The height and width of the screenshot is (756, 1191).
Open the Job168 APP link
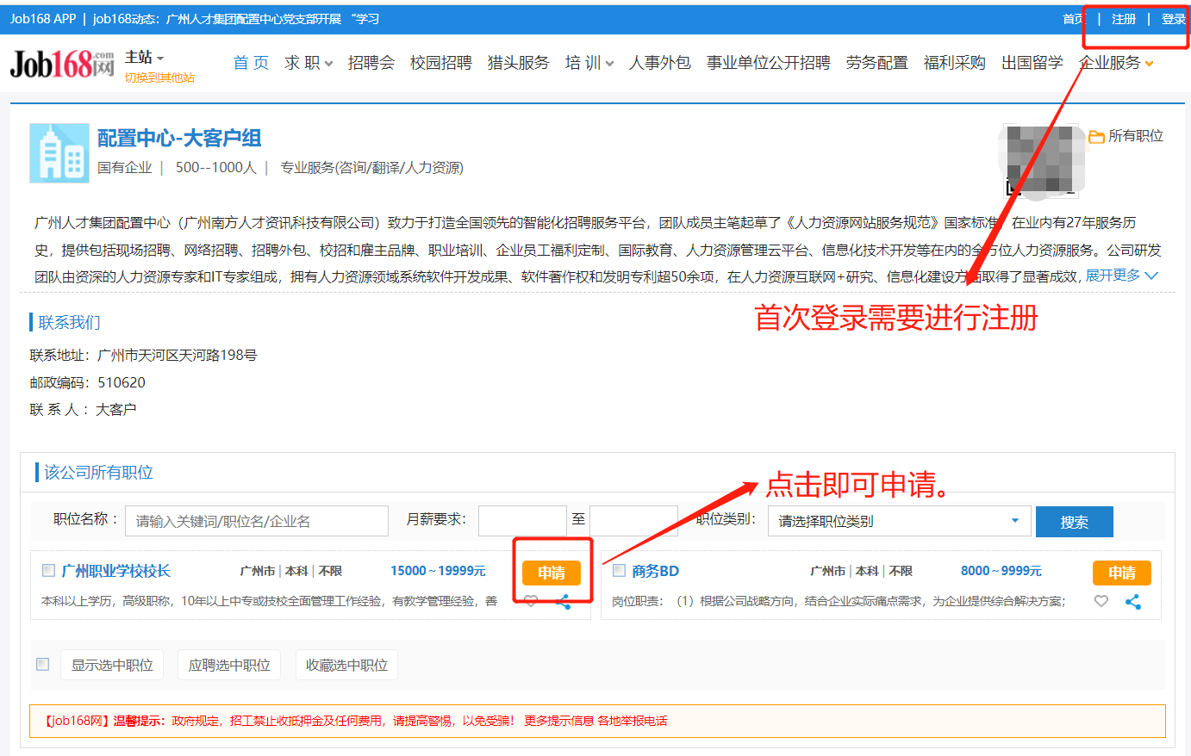[43, 19]
